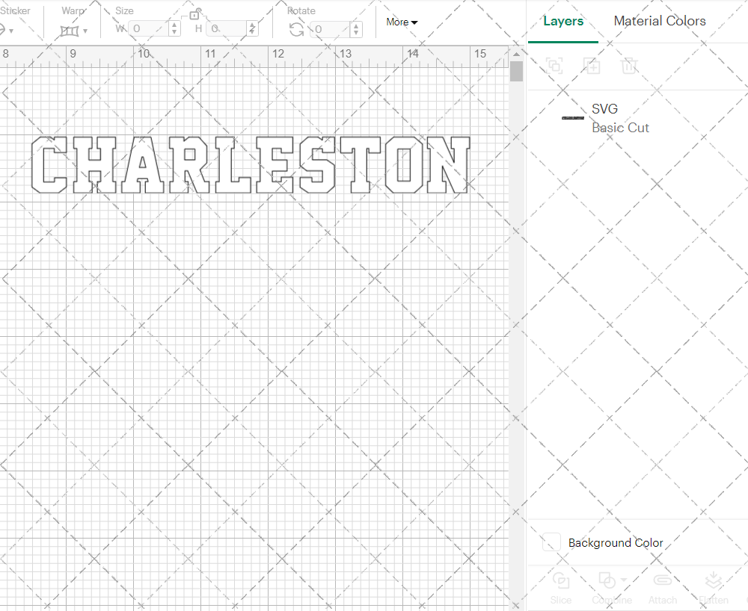Toggle the size aspect ratio lock
Screen dimensions: 748x611
[x=194, y=15]
